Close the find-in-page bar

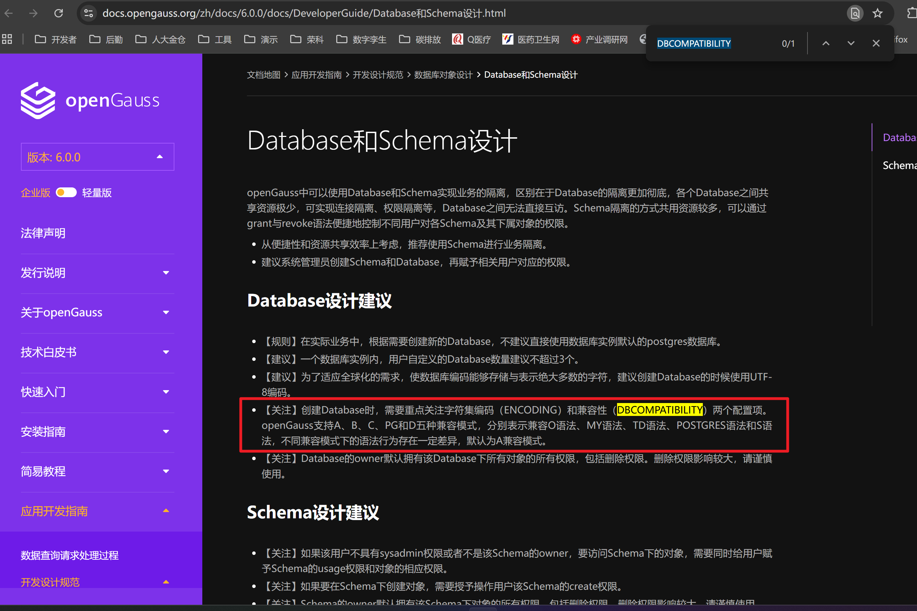876,43
